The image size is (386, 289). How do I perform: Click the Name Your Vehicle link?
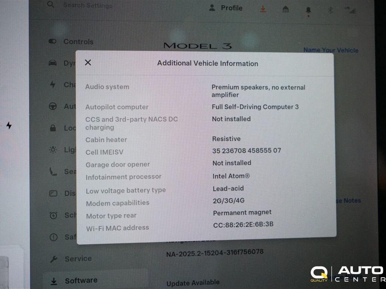[x=331, y=50]
